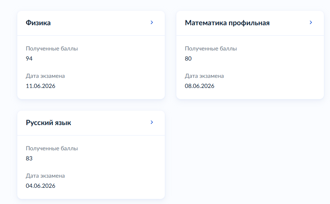The width and height of the screenshot is (330, 204).
Task: Click Полученные баллы label in Русский язык card
Action: click(52, 148)
